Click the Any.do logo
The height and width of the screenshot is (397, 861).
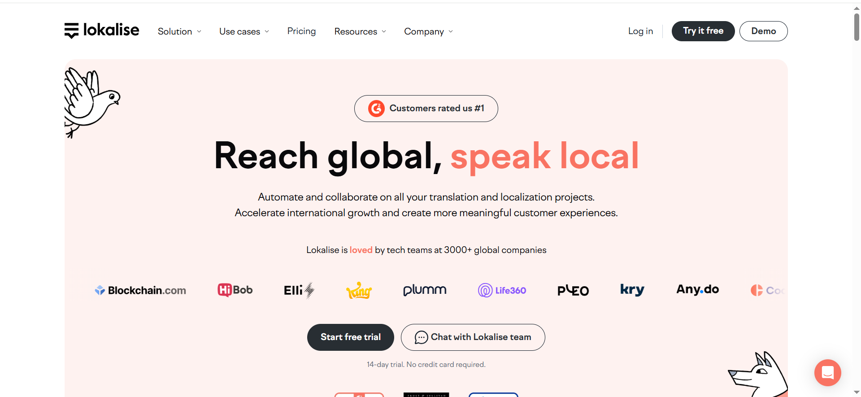click(698, 290)
